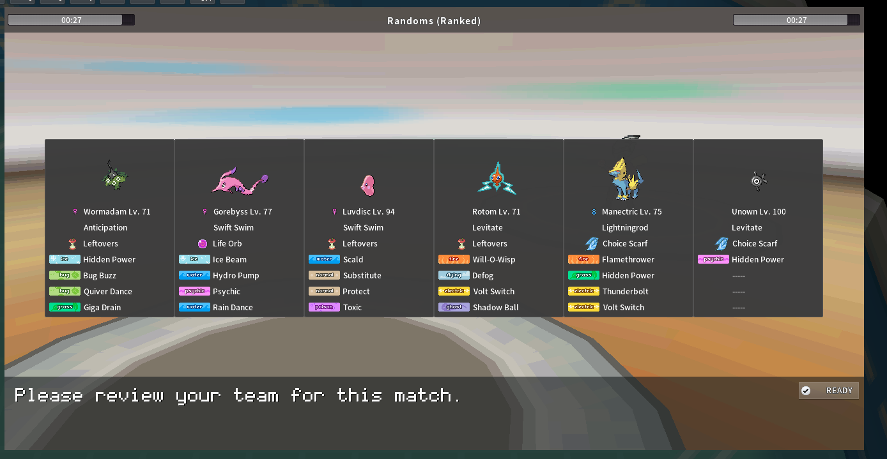Screen dimensions: 887x459
Task: Select the "Manectric Lv. 75" label
Action: coord(632,211)
